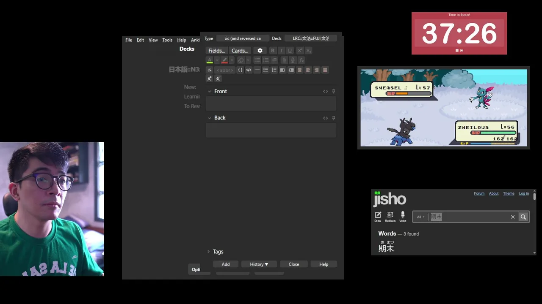Pause the focus timer
The height and width of the screenshot is (304, 542).
[457, 50]
